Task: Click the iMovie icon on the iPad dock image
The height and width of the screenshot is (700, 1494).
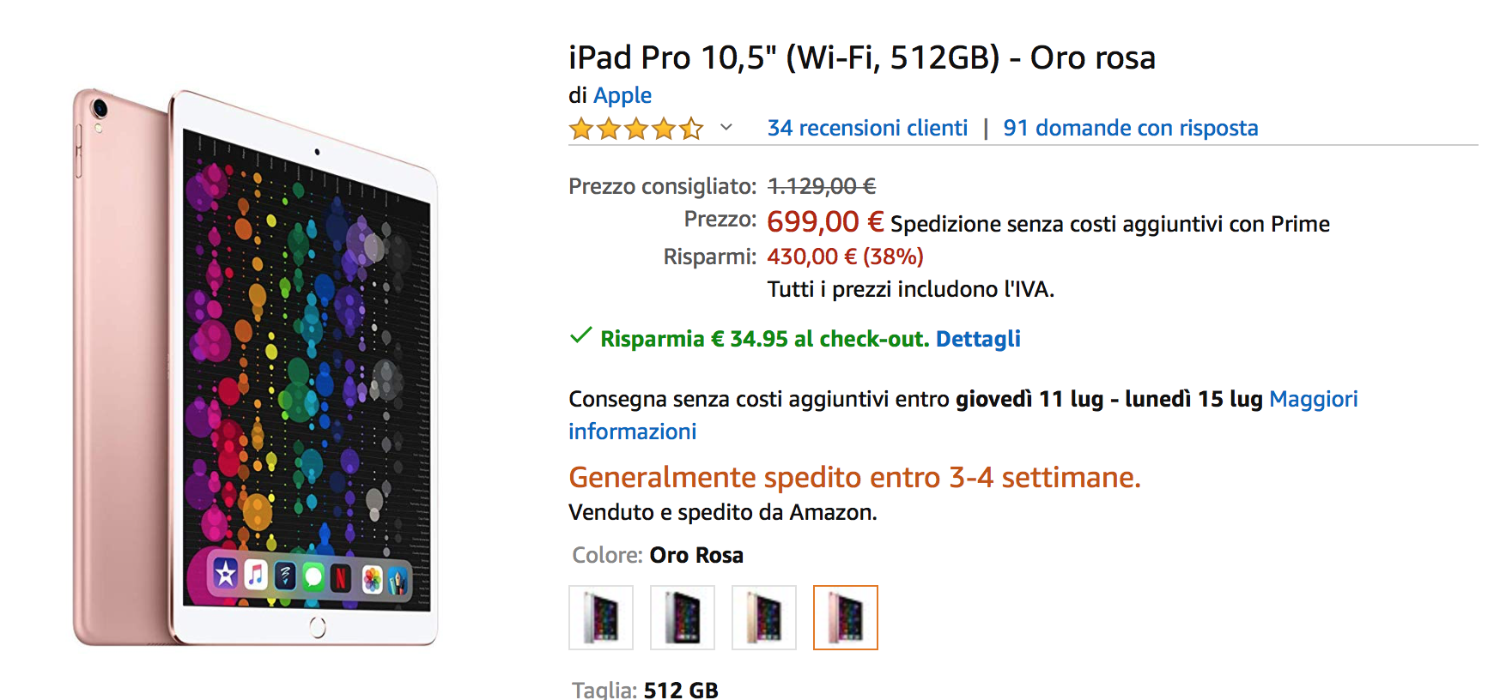Action: point(224,575)
